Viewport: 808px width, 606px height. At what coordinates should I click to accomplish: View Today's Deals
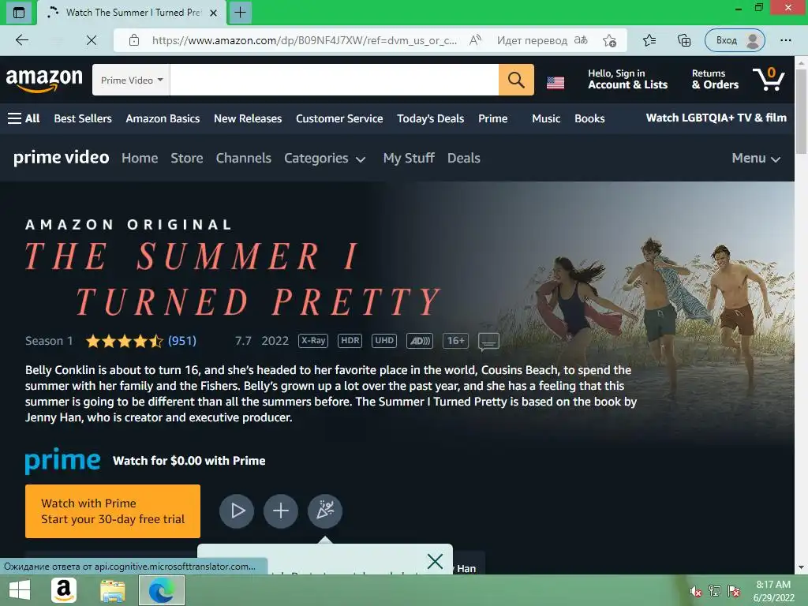coord(430,118)
